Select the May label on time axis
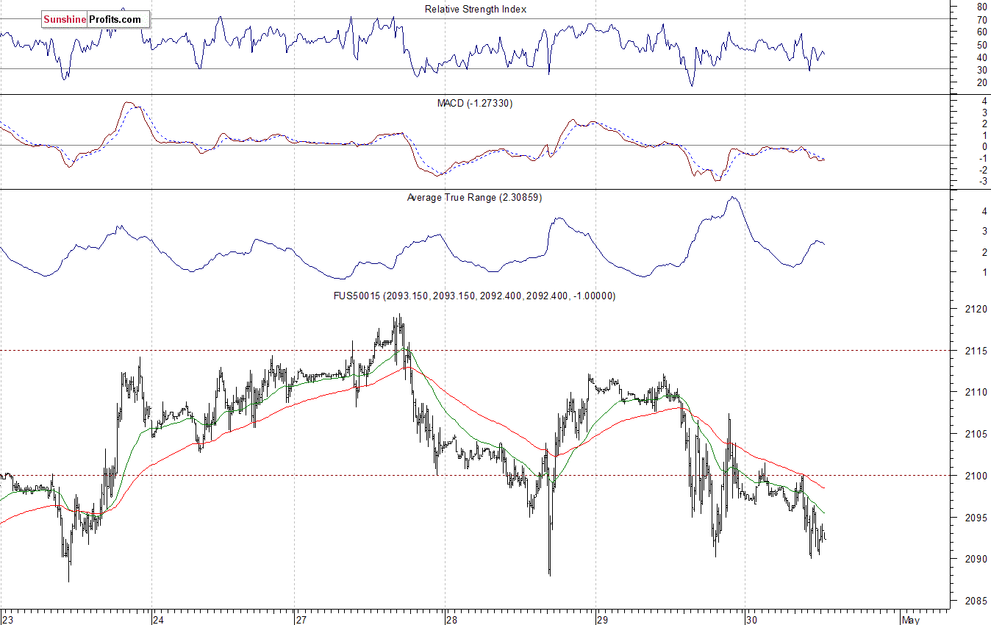Screen dimensions: 991x625 [911, 619]
